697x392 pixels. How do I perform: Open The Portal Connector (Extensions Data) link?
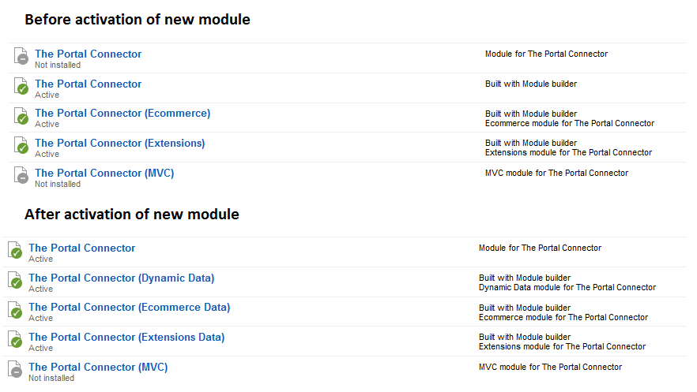click(126, 338)
